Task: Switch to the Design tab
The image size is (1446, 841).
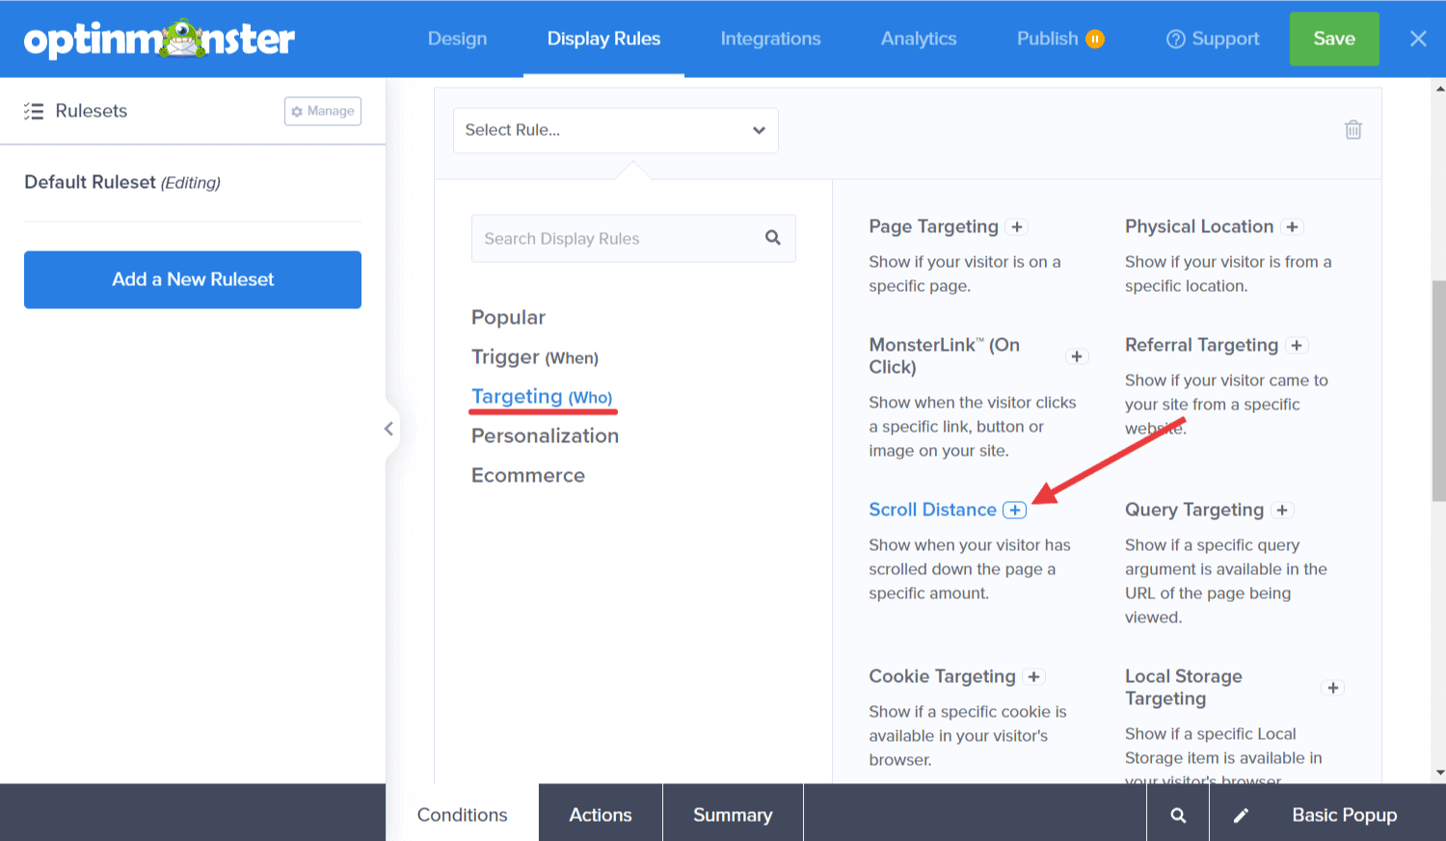Action: (x=458, y=39)
